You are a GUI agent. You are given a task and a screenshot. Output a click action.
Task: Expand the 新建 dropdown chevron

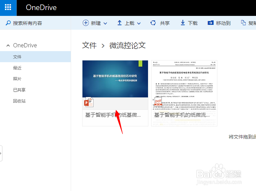[x=105, y=23]
